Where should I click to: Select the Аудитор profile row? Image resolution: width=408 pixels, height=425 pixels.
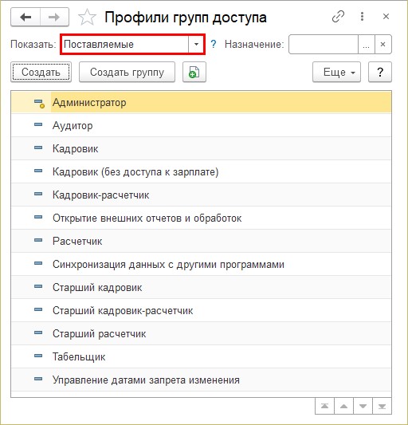[x=202, y=125]
